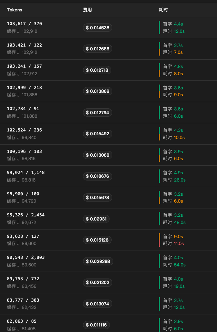Click the red-orange latency bar of 93,628 row
Viewport: 217px width, 332px height.
click(x=159, y=240)
